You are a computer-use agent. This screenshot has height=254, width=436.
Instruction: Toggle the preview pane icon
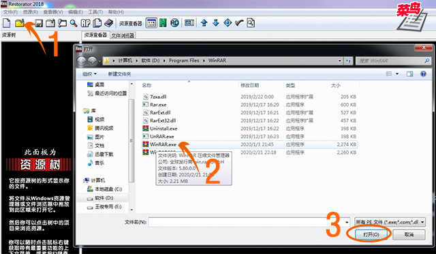click(409, 74)
